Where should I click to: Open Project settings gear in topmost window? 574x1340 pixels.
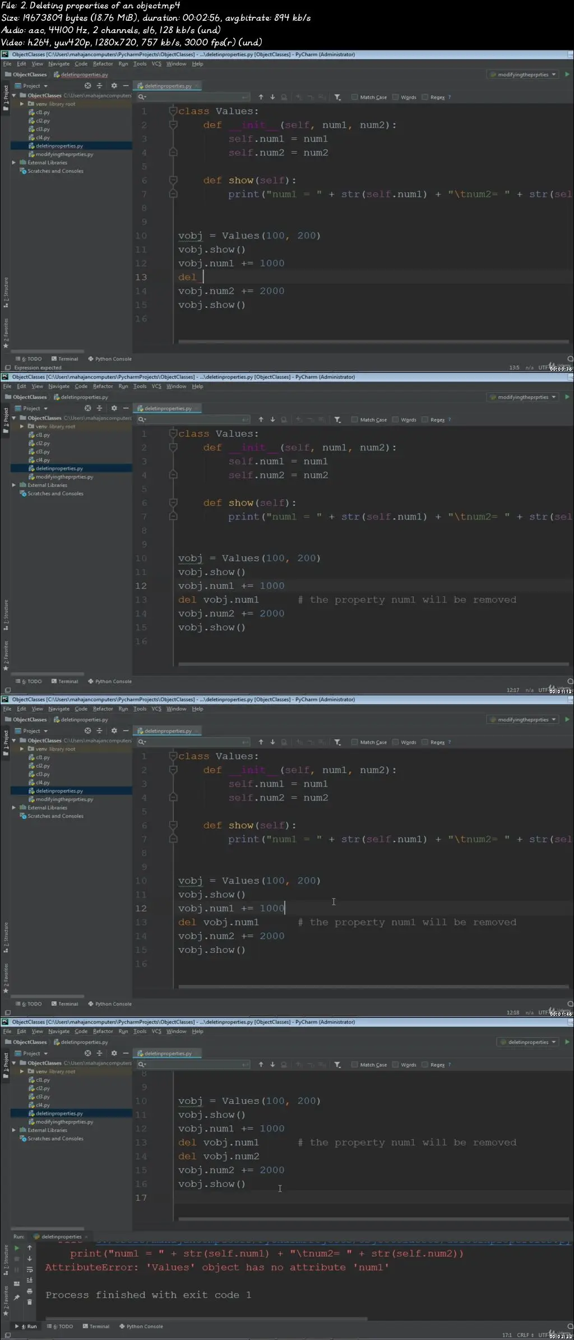(x=114, y=86)
